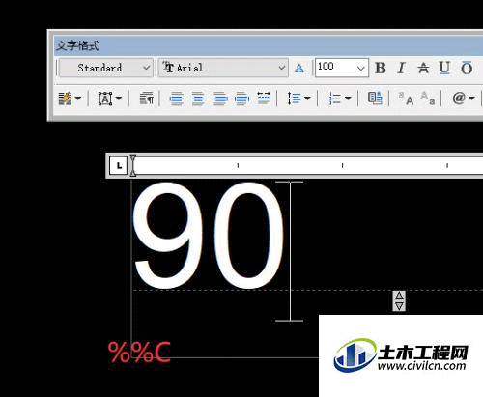
Task: Convert text to uppercase
Action: click(406, 99)
